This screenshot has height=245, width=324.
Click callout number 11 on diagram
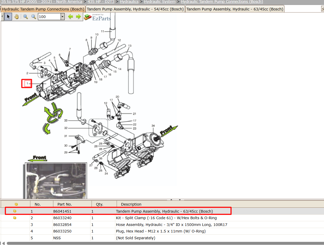[x=103, y=31]
